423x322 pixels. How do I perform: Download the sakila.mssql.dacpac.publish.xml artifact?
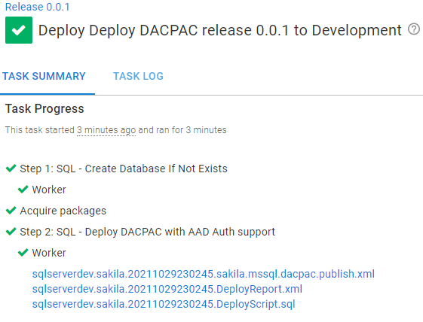204,274
